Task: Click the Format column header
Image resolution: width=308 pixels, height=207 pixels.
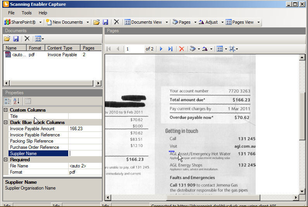Action: tap(36, 48)
